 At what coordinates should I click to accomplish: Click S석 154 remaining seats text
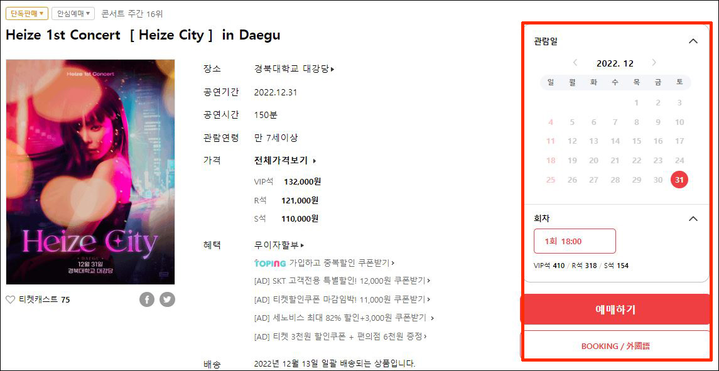click(616, 266)
